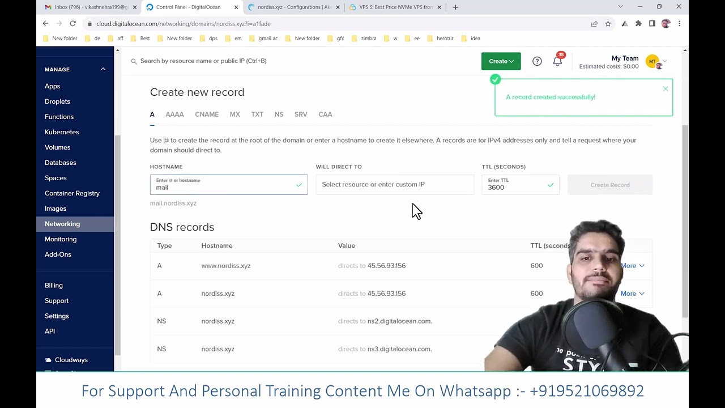Go back with browser back arrow
This screenshot has width=725, height=408.
click(46, 23)
